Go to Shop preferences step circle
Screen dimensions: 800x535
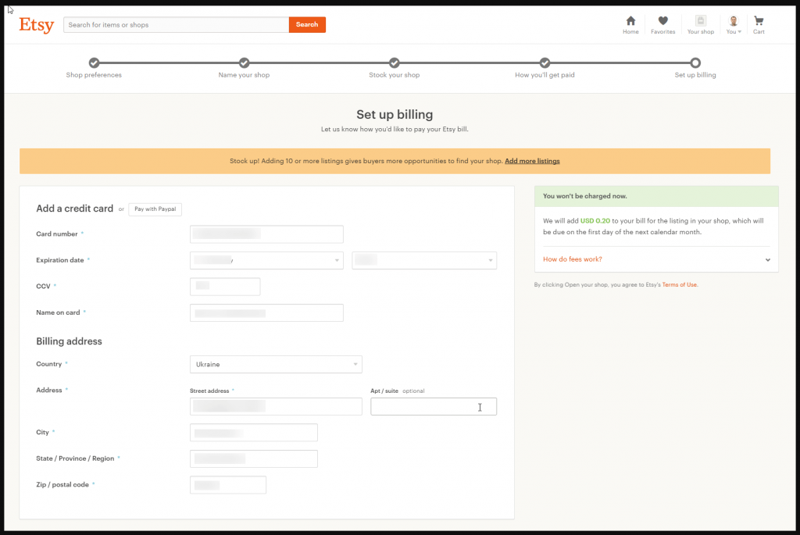pos(94,62)
